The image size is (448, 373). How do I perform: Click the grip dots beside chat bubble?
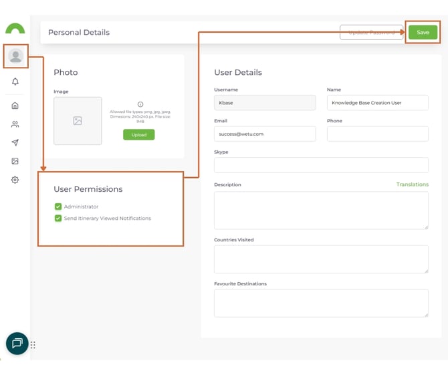coord(33,345)
